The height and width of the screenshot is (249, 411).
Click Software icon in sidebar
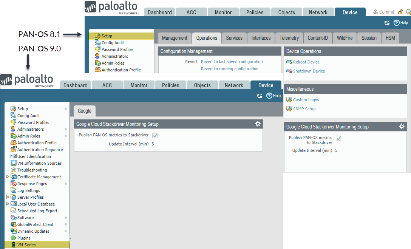point(13,218)
